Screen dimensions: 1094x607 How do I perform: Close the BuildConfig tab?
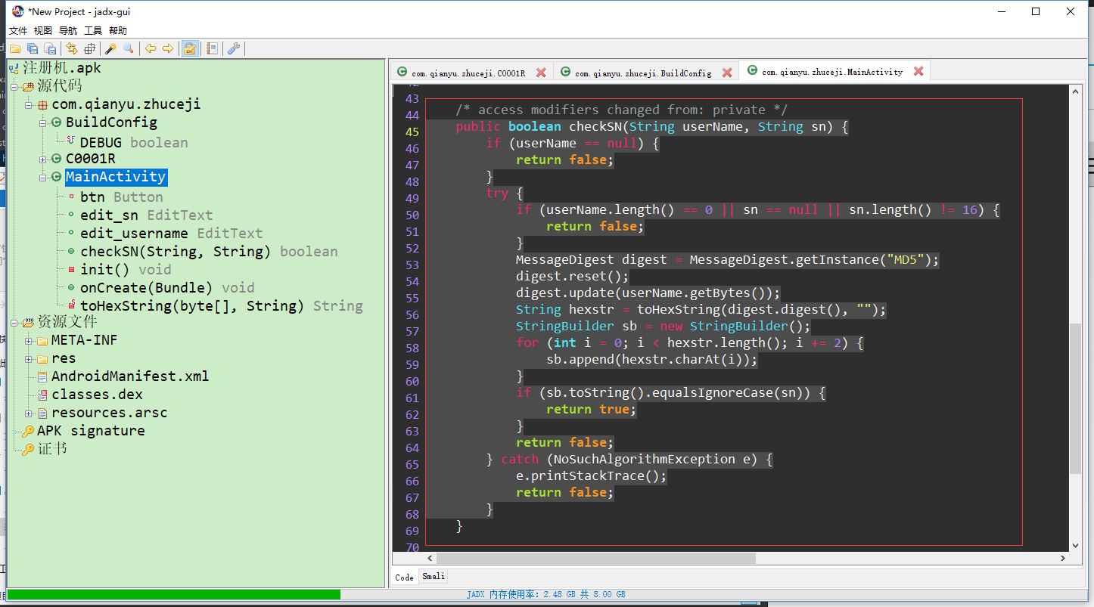(727, 73)
